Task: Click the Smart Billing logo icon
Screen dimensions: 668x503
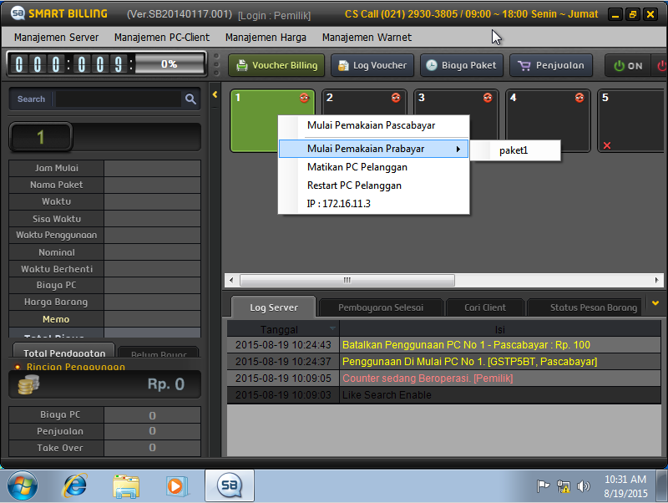Action: [x=18, y=13]
